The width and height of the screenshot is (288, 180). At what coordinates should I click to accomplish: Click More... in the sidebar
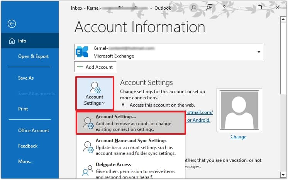coord(25,161)
